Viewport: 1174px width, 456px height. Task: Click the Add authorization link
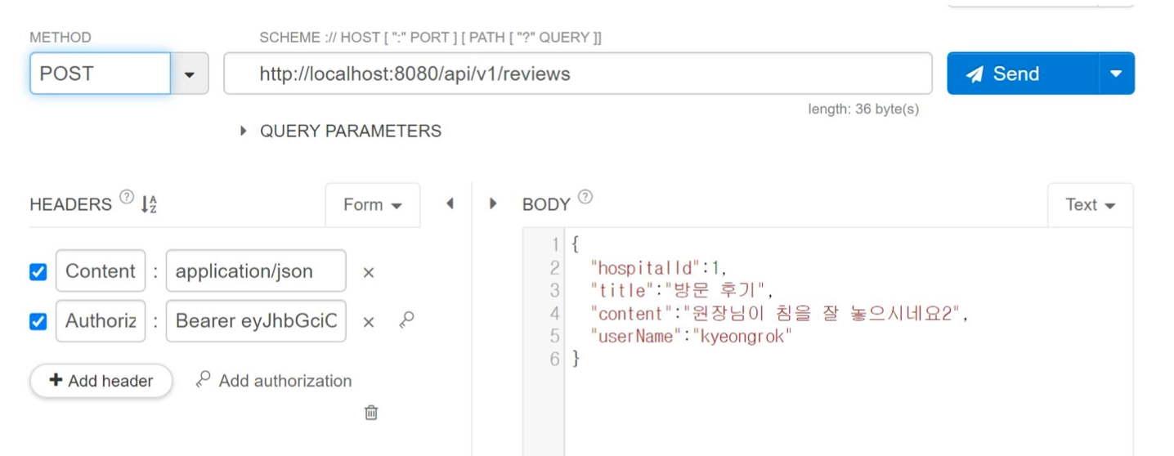click(275, 380)
